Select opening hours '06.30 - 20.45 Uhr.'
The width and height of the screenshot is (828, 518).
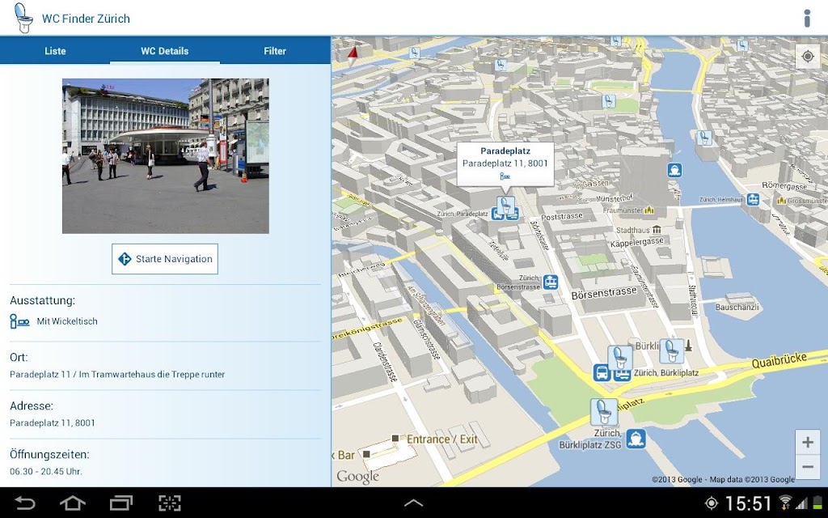[x=45, y=471]
